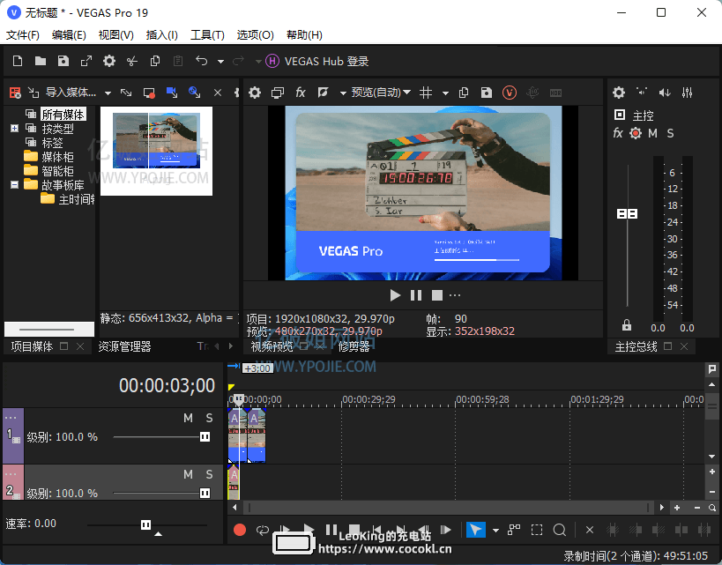Viewport: 722px width, 565px height.
Task: Pause the video preview
Action: (416, 295)
